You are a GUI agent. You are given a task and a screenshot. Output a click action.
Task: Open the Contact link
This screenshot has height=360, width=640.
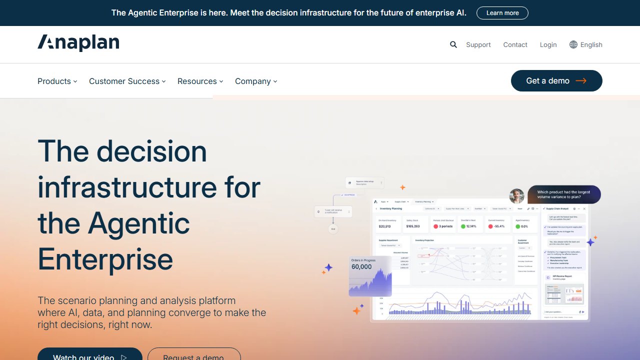click(515, 44)
